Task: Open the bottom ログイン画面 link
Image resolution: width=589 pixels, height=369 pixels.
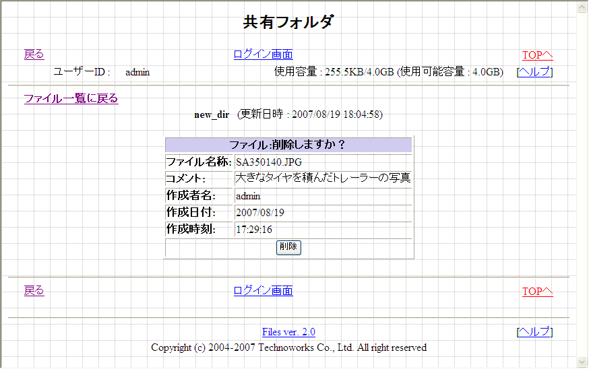Action: [263, 291]
